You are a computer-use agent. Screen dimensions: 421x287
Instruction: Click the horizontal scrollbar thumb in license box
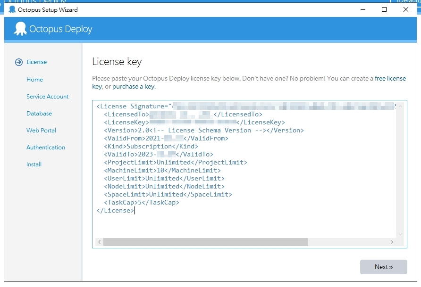tap(206, 242)
